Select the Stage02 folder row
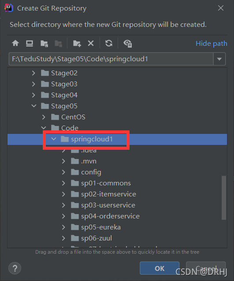The height and width of the screenshot is (281, 234). 117,73
